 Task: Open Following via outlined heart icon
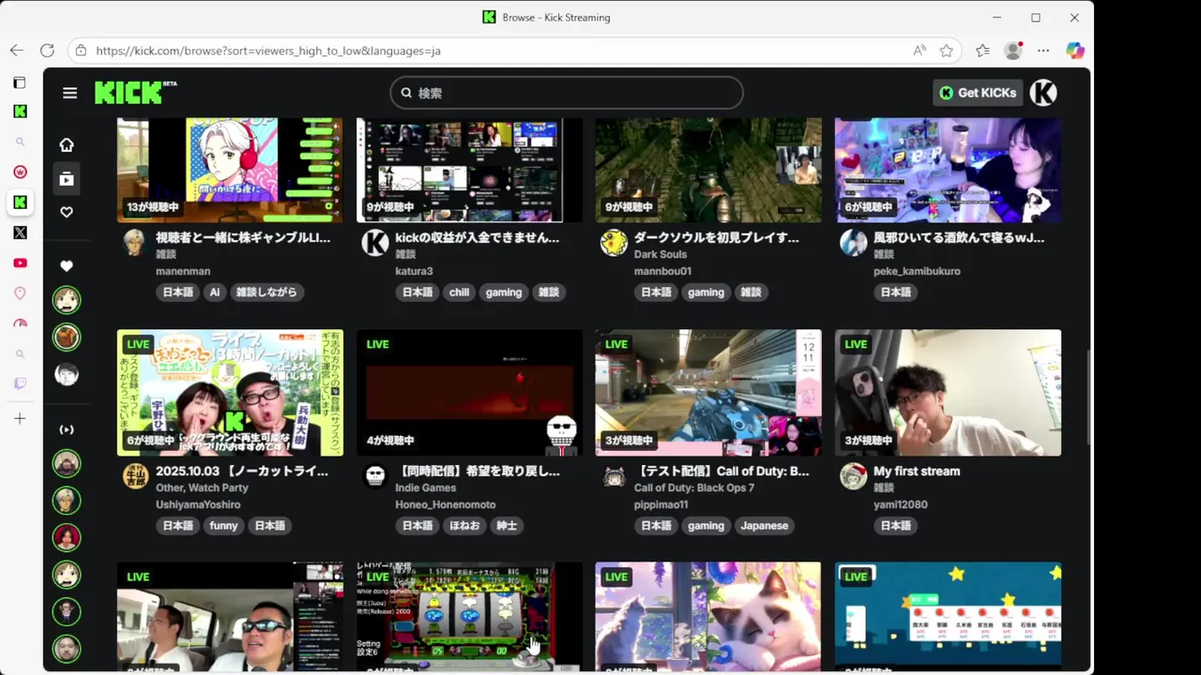67,212
